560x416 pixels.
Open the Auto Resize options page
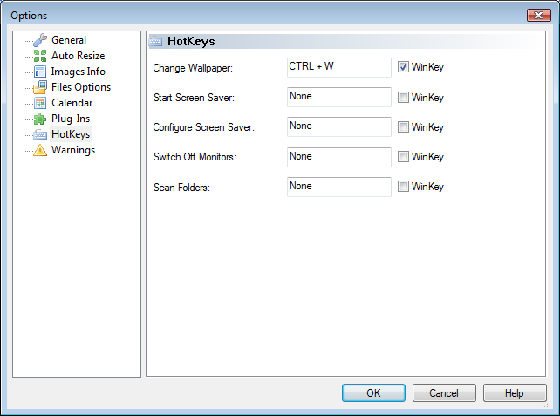coord(79,56)
